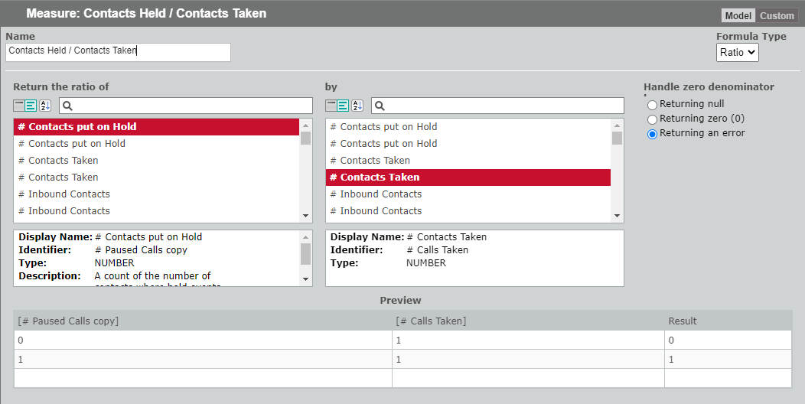805x404 pixels.
Task: Switch to the Custom tab
Action: 777,16
